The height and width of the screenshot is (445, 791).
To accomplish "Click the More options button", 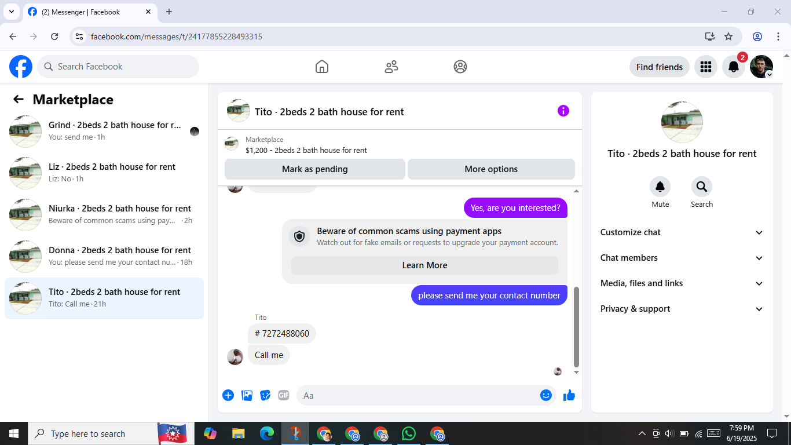I will [491, 169].
